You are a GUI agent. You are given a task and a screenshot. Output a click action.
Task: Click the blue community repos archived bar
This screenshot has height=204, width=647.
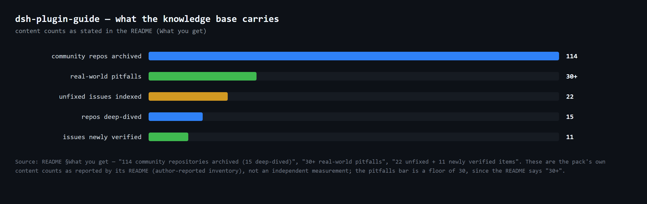point(354,56)
